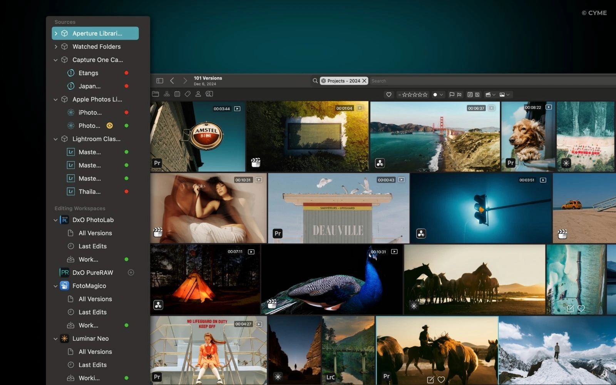The height and width of the screenshot is (385, 616).
Task: Click the hierarchy view icon
Action: point(167,94)
